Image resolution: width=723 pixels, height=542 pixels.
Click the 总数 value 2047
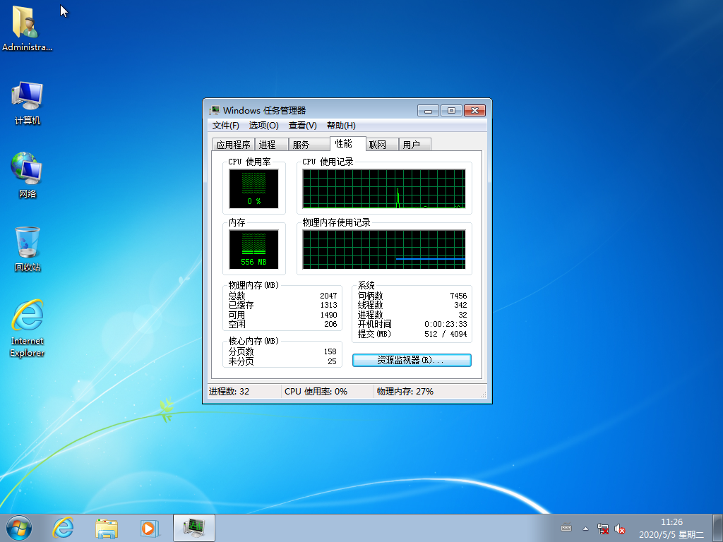coord(328,296)
